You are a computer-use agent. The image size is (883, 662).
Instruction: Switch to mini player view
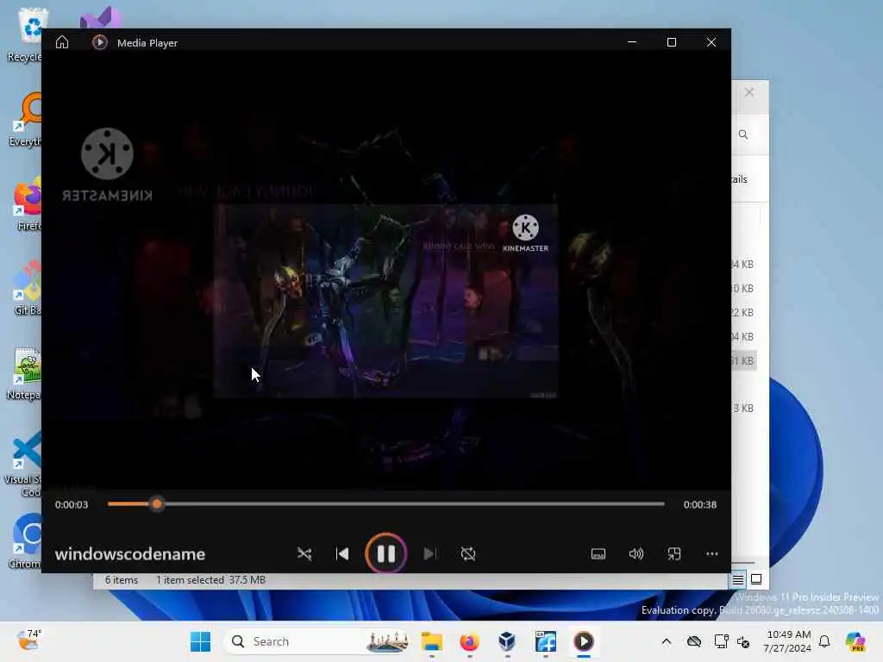pos(674,554)
